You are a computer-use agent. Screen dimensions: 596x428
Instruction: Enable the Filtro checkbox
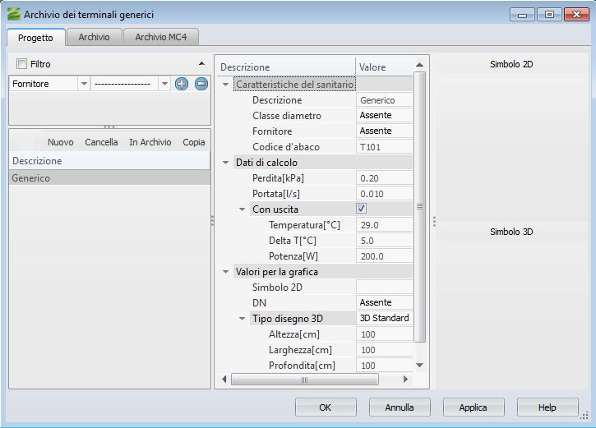tap(22, 64)
